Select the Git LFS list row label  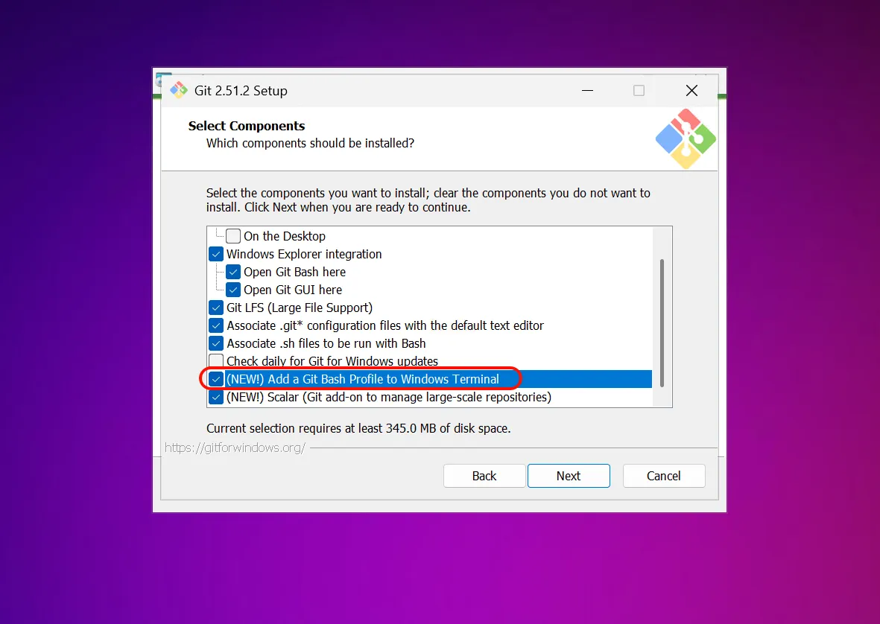tap(299, 308)
